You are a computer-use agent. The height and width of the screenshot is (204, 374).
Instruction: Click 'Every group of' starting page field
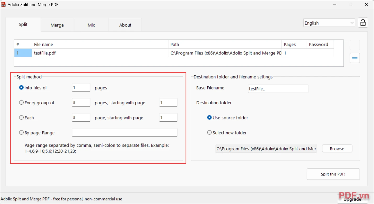[168, 103]
